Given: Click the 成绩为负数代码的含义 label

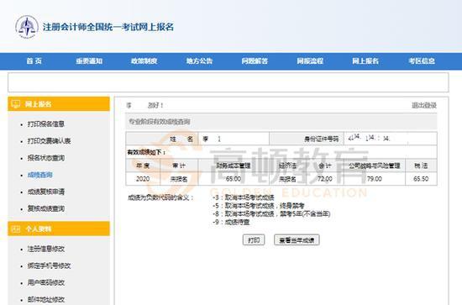Looking at the screenshot, I should pyautogui.click(x=160, y=197).
